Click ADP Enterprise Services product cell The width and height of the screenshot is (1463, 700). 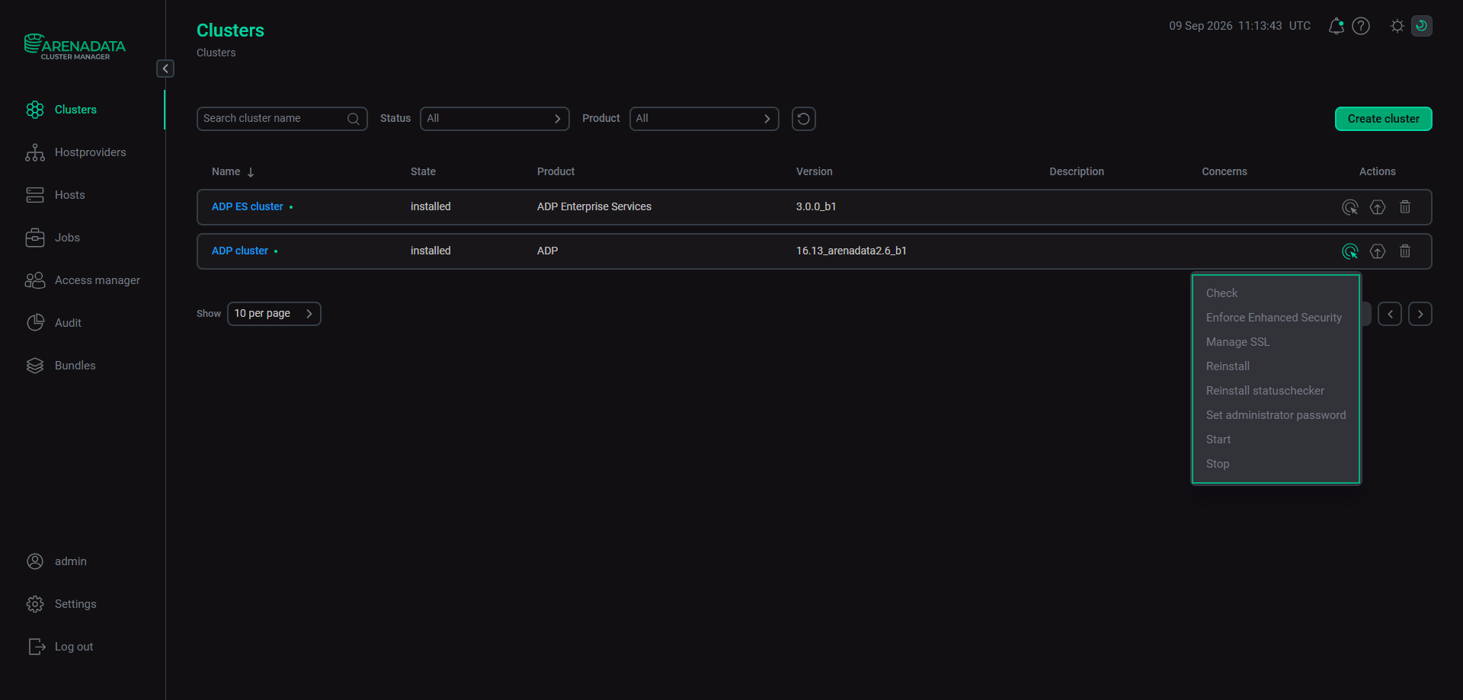point(594,207)
